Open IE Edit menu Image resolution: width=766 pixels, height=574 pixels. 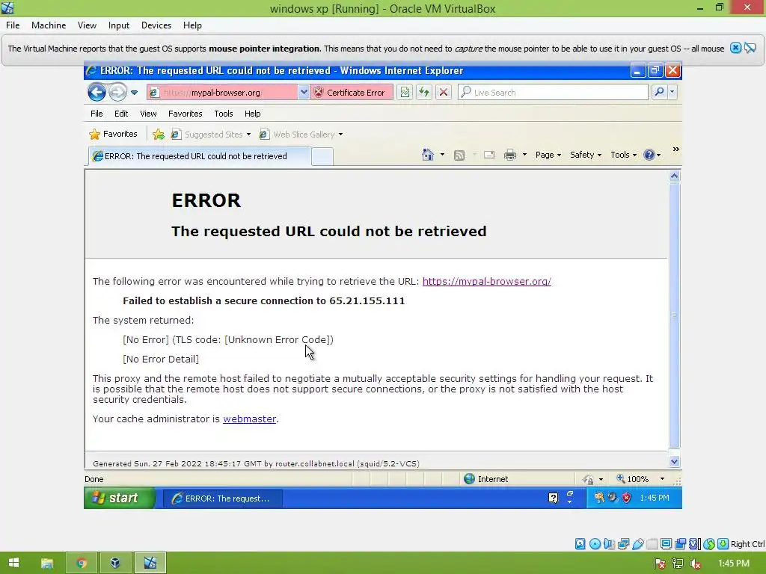(x=121, y=114)
